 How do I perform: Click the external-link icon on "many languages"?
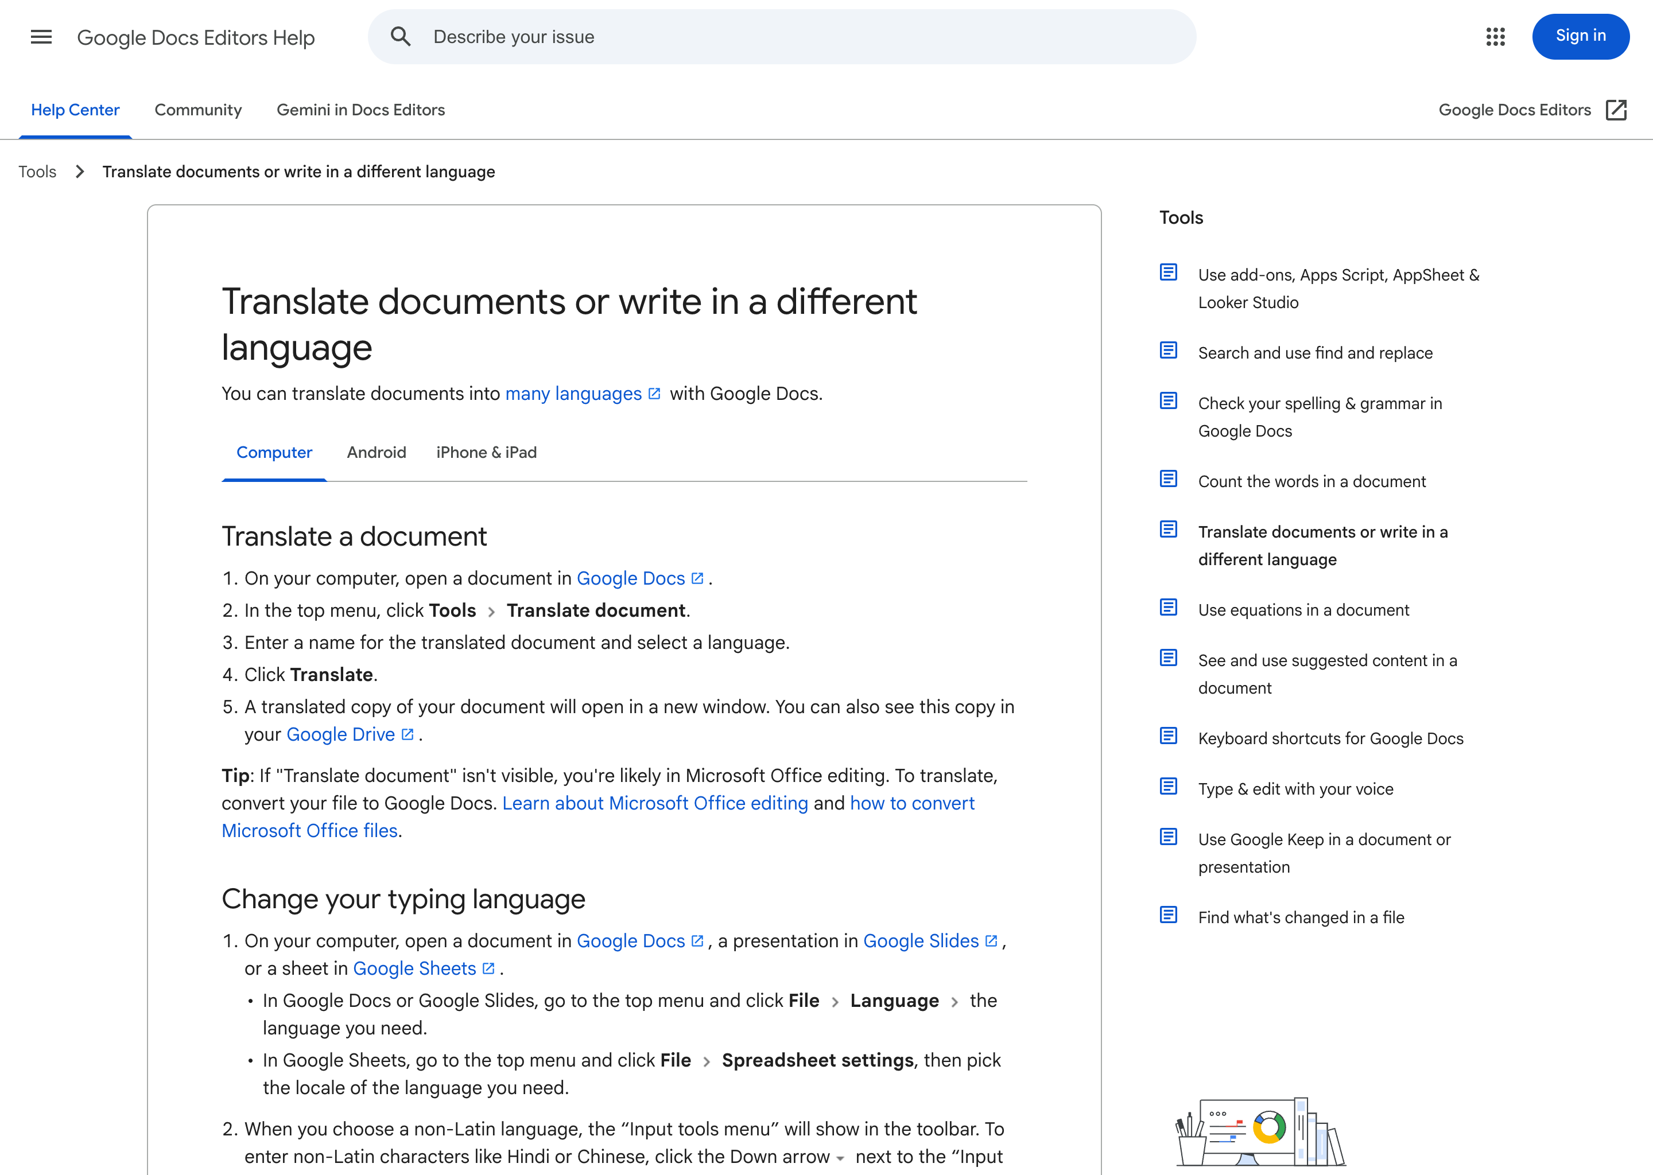click(654, 393)
